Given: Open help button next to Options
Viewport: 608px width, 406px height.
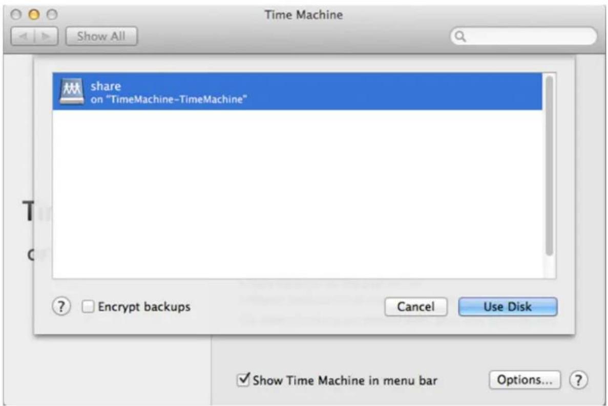Looking at the screenshot, I should [578, 380].
